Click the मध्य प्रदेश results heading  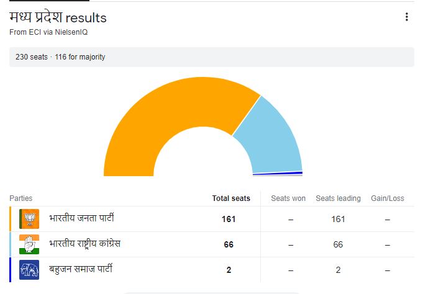pyautogui.click(x=58, y=18)
